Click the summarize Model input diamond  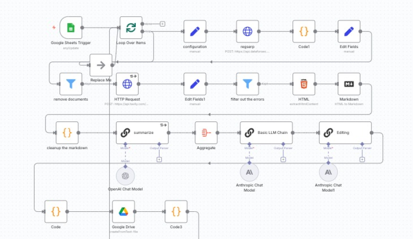(125, 144)
